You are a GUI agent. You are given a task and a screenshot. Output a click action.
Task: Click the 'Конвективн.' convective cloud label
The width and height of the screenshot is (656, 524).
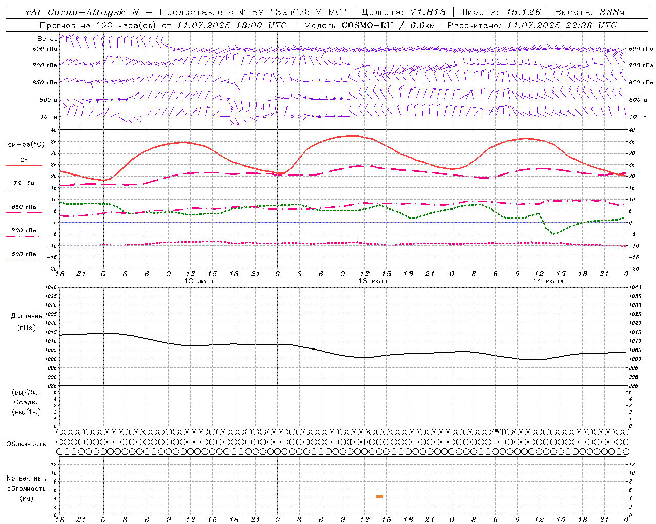point(27,478)
